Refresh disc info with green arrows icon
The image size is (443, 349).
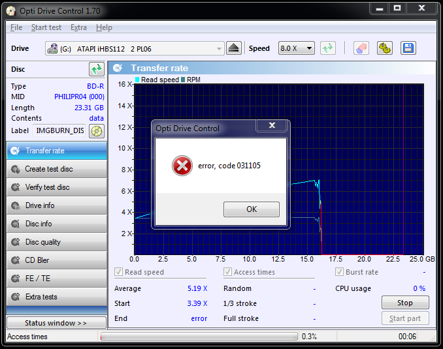click(97, 69)
